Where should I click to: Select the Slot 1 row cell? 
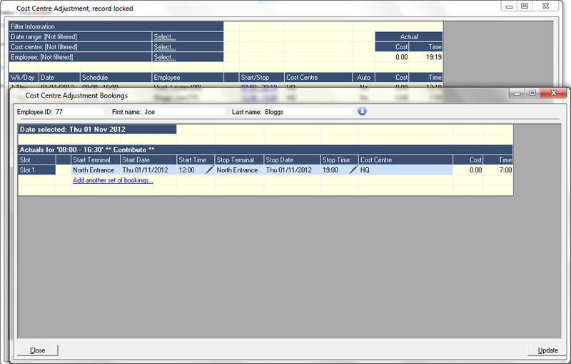pyautogui.click(x=36, y=170)
